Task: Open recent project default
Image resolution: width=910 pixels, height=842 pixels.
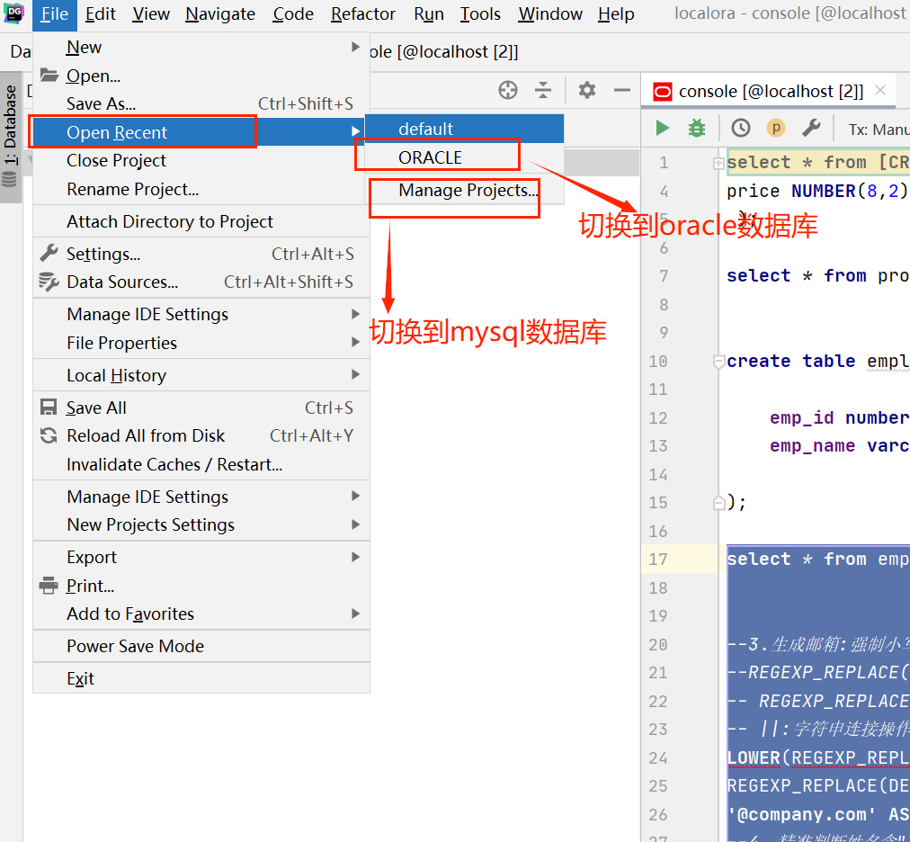Action: [464, 129]
